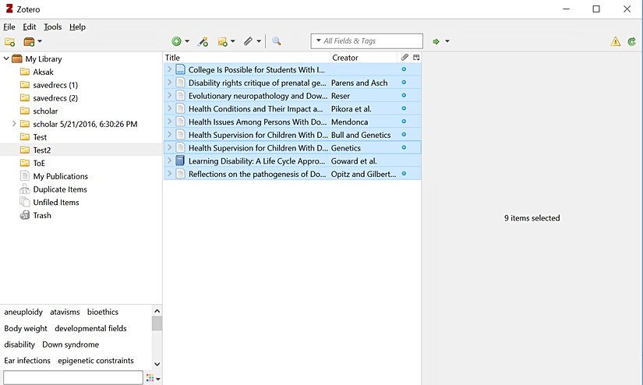Open Advanced Search magnifier icon
The image size is (643, 385).
click(x=276, y=41)
